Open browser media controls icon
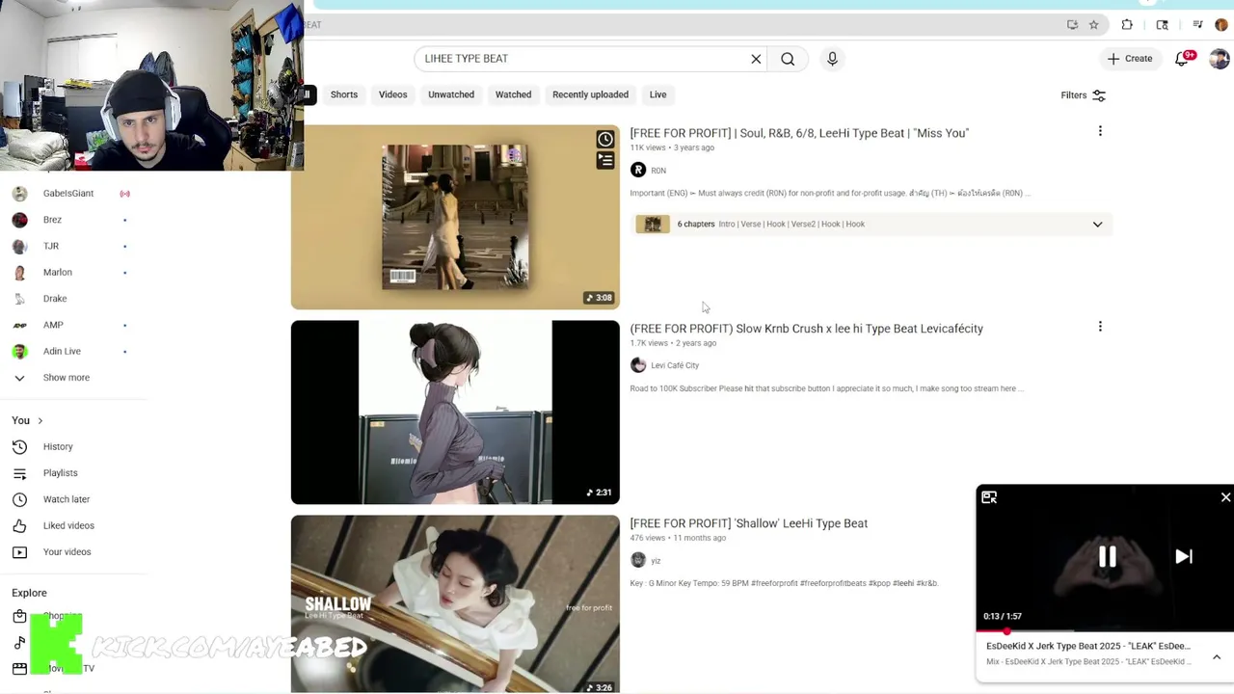Image resolution: width=1234 pixels, height=694 pixels. (x=1197, y=25)
